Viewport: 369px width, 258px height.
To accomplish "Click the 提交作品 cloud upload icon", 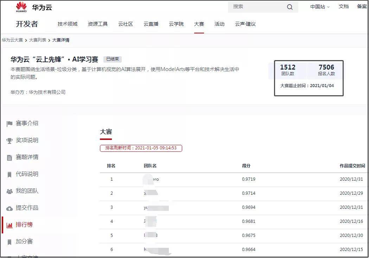I will [10, 207].
